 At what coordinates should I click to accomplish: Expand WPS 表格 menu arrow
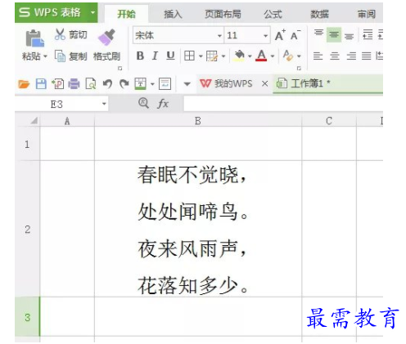93,12
